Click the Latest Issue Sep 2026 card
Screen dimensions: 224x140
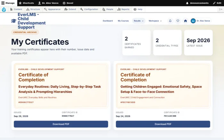point(198,43)
